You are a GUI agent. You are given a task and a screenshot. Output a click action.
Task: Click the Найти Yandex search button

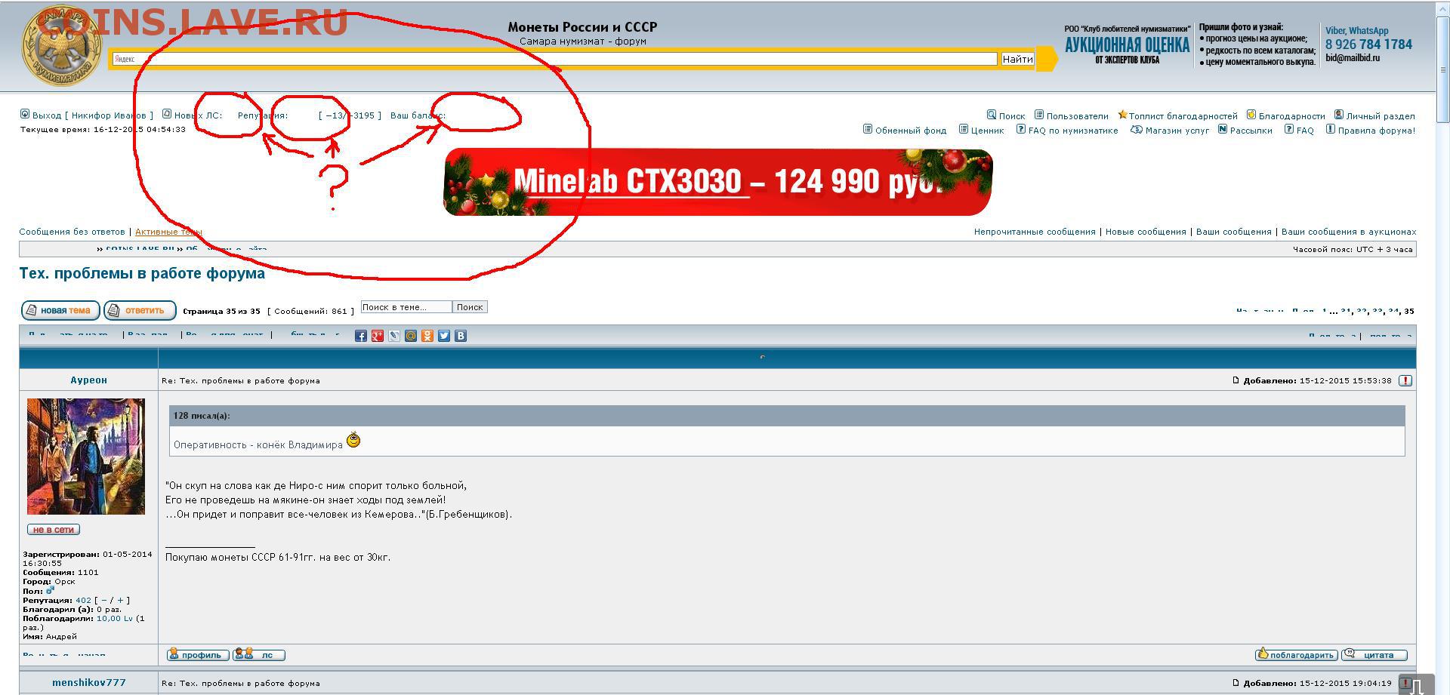coord(1017,59)
